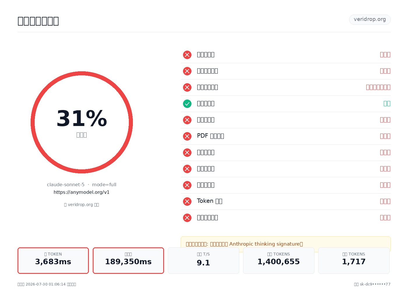The image size is (408, 291).
Task: Click the 31% circular score gauge
Action: [x=82, y=122]
